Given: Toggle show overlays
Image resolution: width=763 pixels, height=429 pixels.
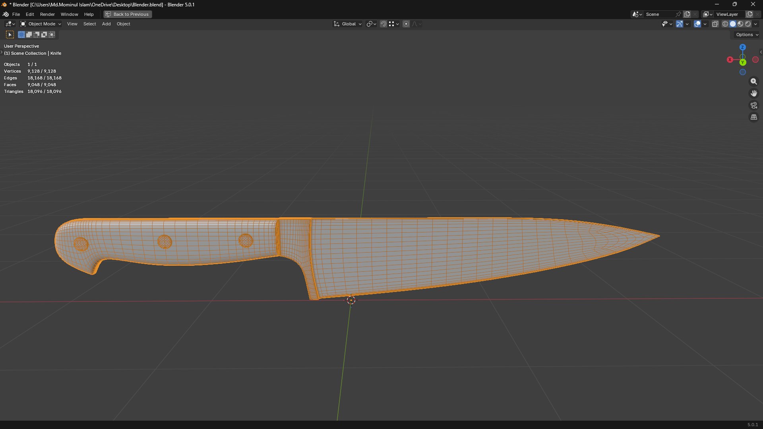Looking at the screenshot, I should (697, 24).
